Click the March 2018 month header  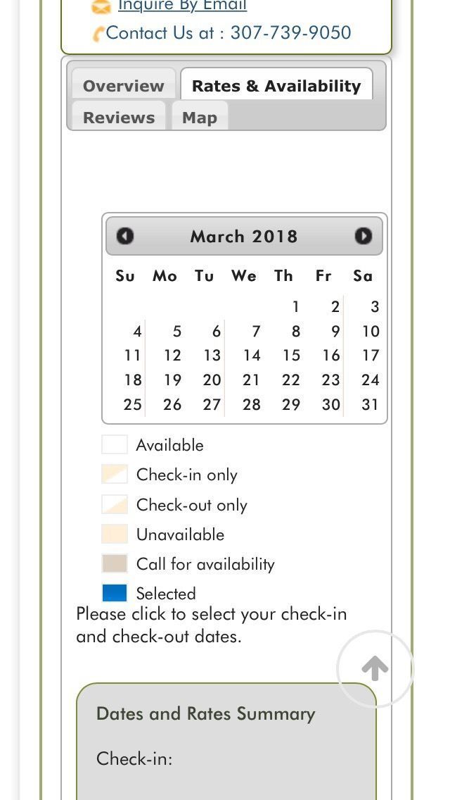pos(244,237)
